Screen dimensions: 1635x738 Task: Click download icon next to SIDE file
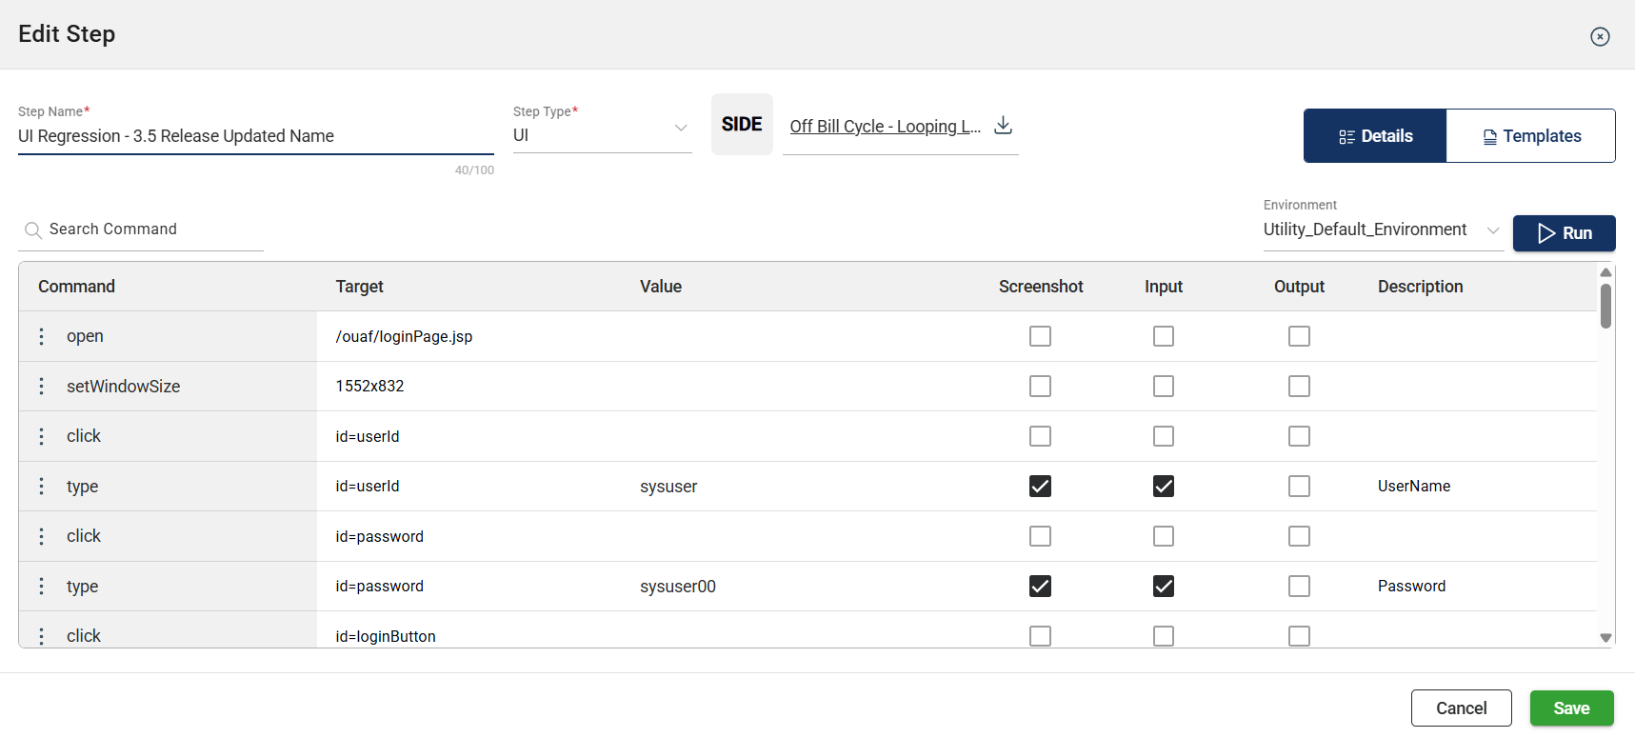point(1003,126)
